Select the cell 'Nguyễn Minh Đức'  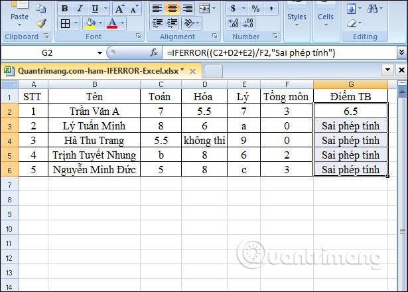(94, 170)
